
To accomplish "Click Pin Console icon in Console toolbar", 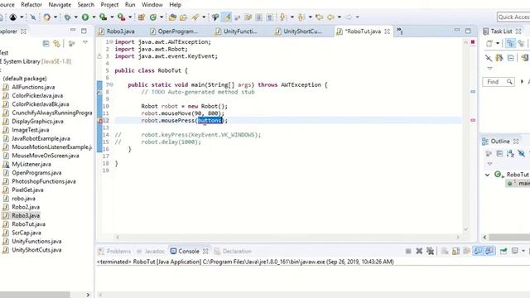I will (x=503, y=251).
